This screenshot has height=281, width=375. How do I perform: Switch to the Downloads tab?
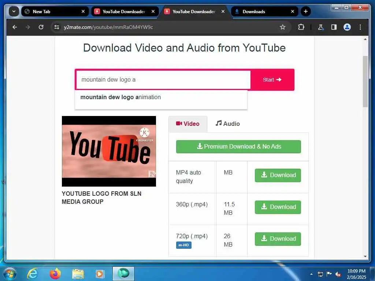point(265,11)
